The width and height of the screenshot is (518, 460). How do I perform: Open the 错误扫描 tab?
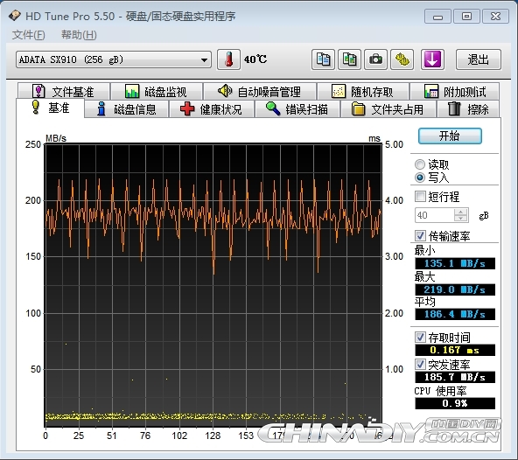click(297, 109)
